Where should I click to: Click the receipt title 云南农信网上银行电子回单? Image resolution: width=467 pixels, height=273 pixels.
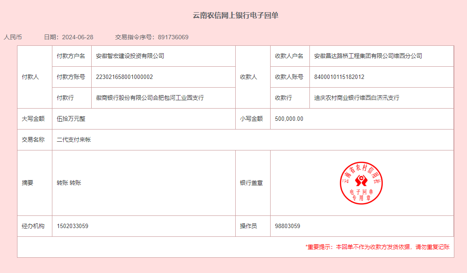236,15
